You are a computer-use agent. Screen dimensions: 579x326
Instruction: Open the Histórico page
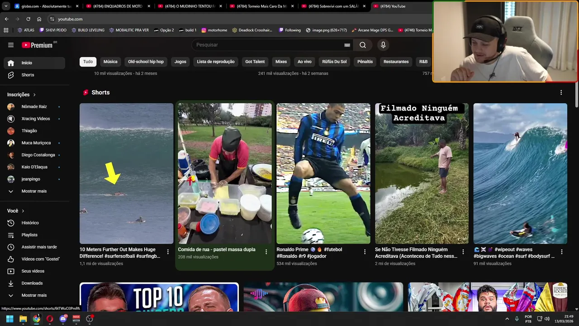[34, 223]
